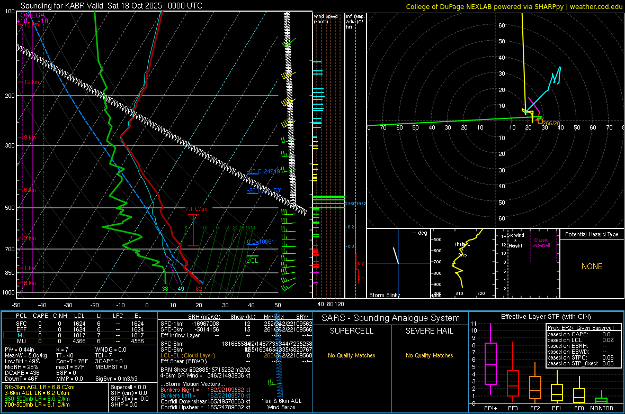Click the 'SEVERE HAIL' SARS column heading

pyautogui.click(x=429, y=331)
